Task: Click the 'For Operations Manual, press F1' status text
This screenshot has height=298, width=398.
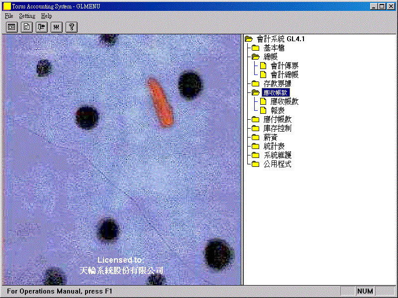Action: click(x=59, y=291)
